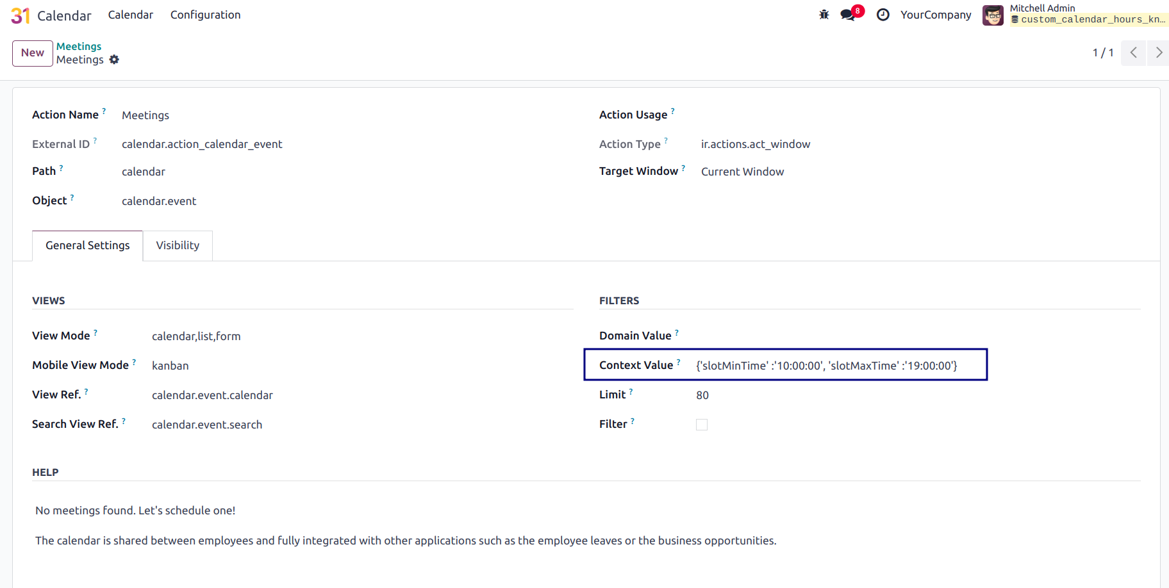Click the Object calendar.event field
Screen dimensions: 1169x588
point(159,201)
